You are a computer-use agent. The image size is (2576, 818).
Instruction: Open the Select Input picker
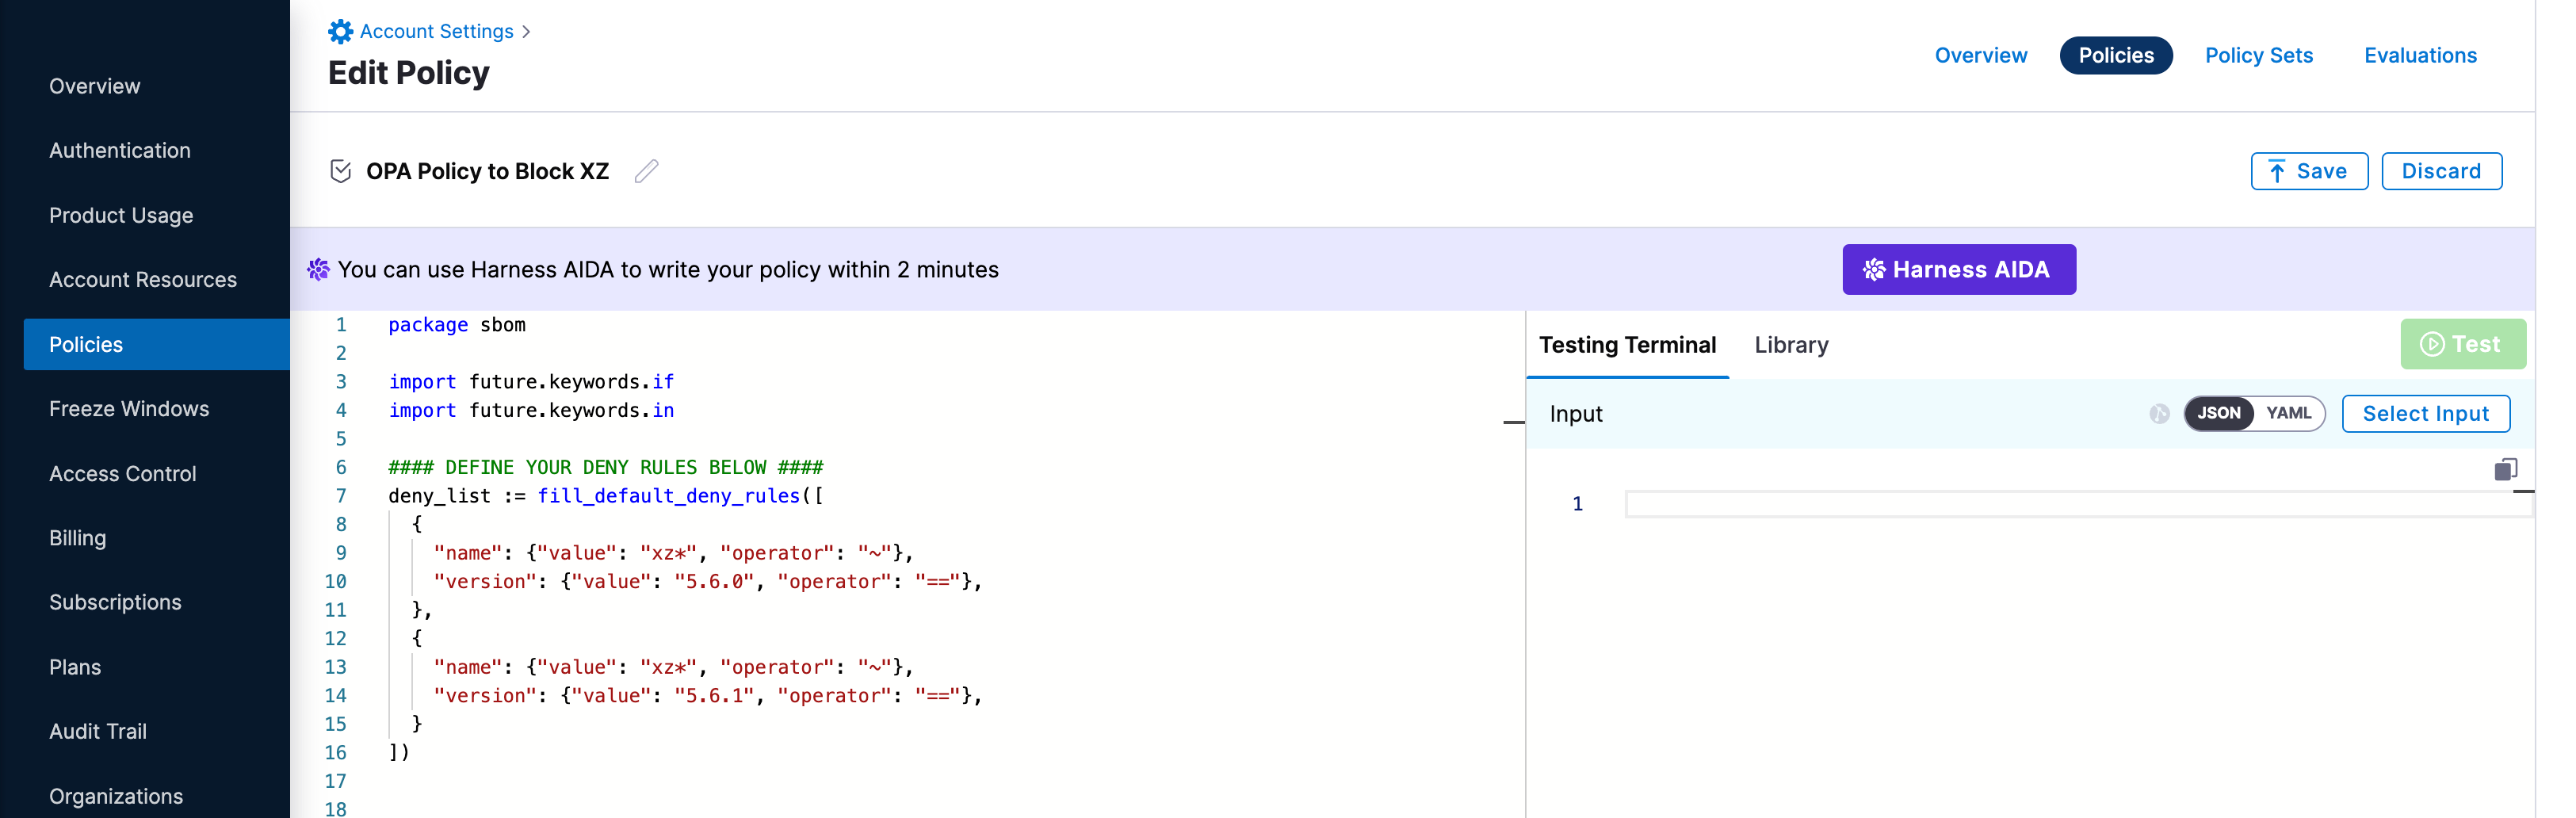tap(2425, 414)
